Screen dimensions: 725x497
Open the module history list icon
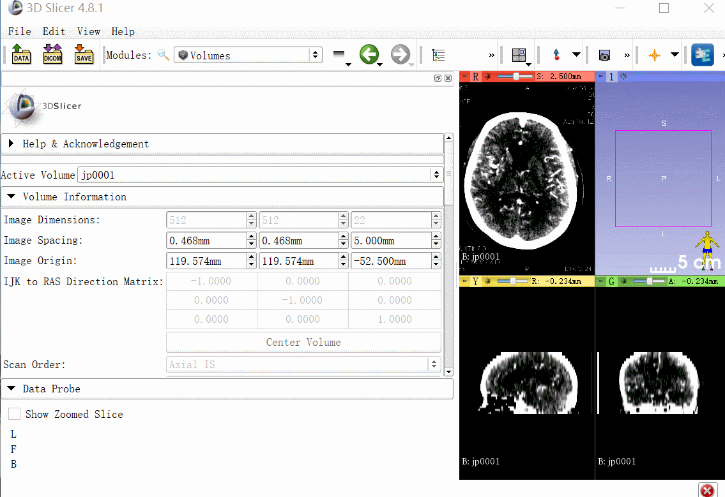pos(339,55)
